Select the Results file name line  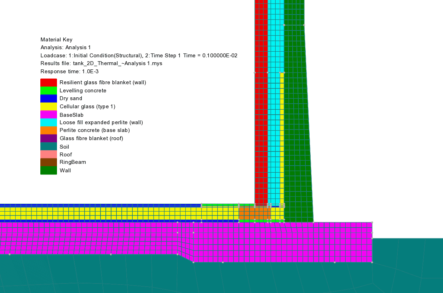tap(101, 63)
